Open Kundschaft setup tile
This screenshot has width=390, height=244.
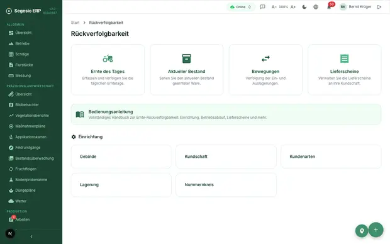(226, 157)
